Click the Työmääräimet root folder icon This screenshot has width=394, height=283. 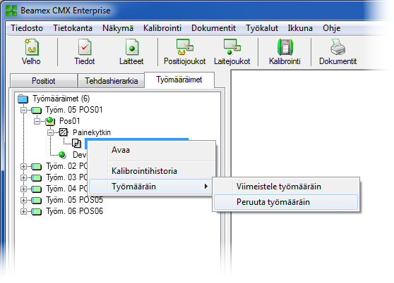pyautogui.click(x=23, y=99)
